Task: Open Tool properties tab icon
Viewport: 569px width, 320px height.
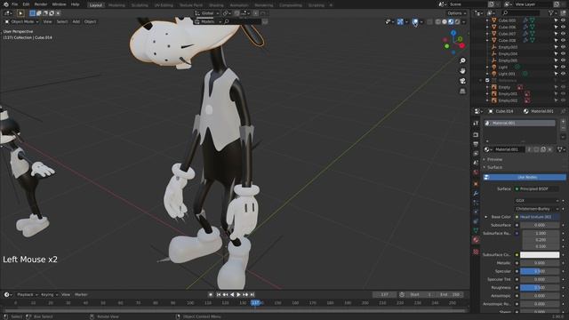Action: coord(476,124)
